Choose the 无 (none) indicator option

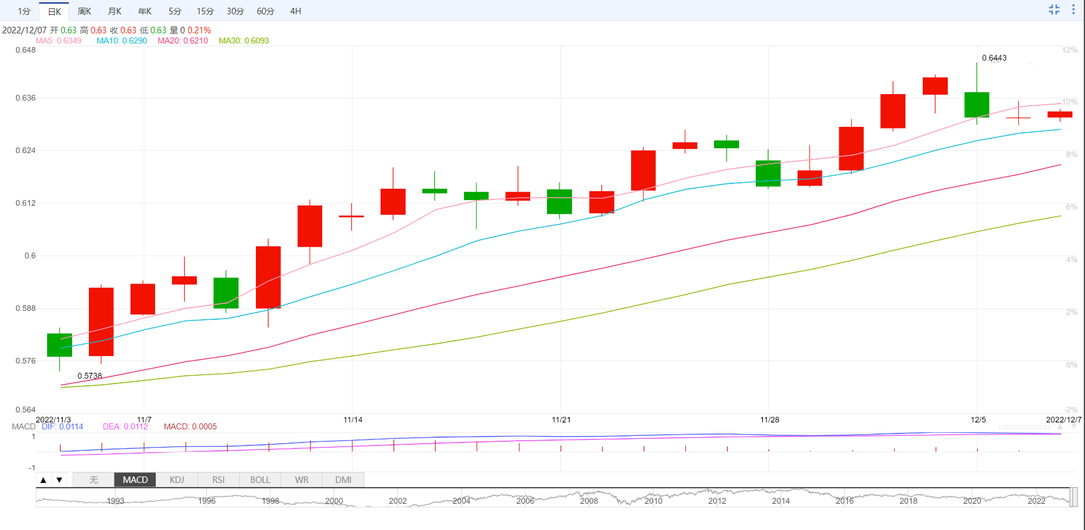click(x=94, y=480)
